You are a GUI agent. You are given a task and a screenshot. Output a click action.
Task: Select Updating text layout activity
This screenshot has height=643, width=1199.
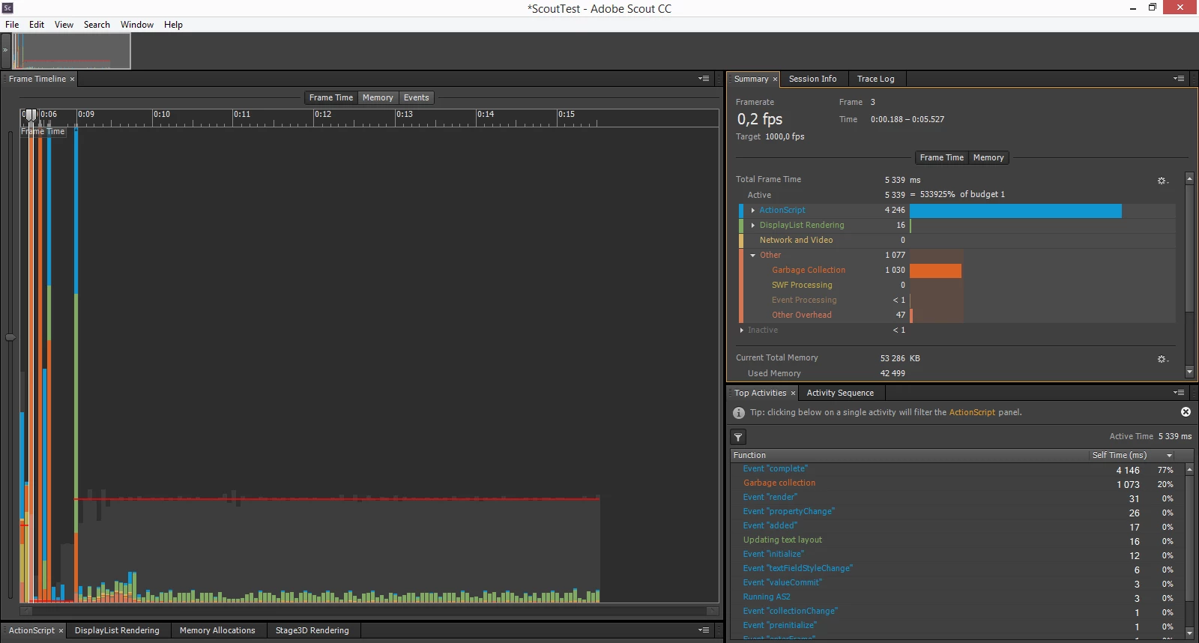[x=958, y=540]
